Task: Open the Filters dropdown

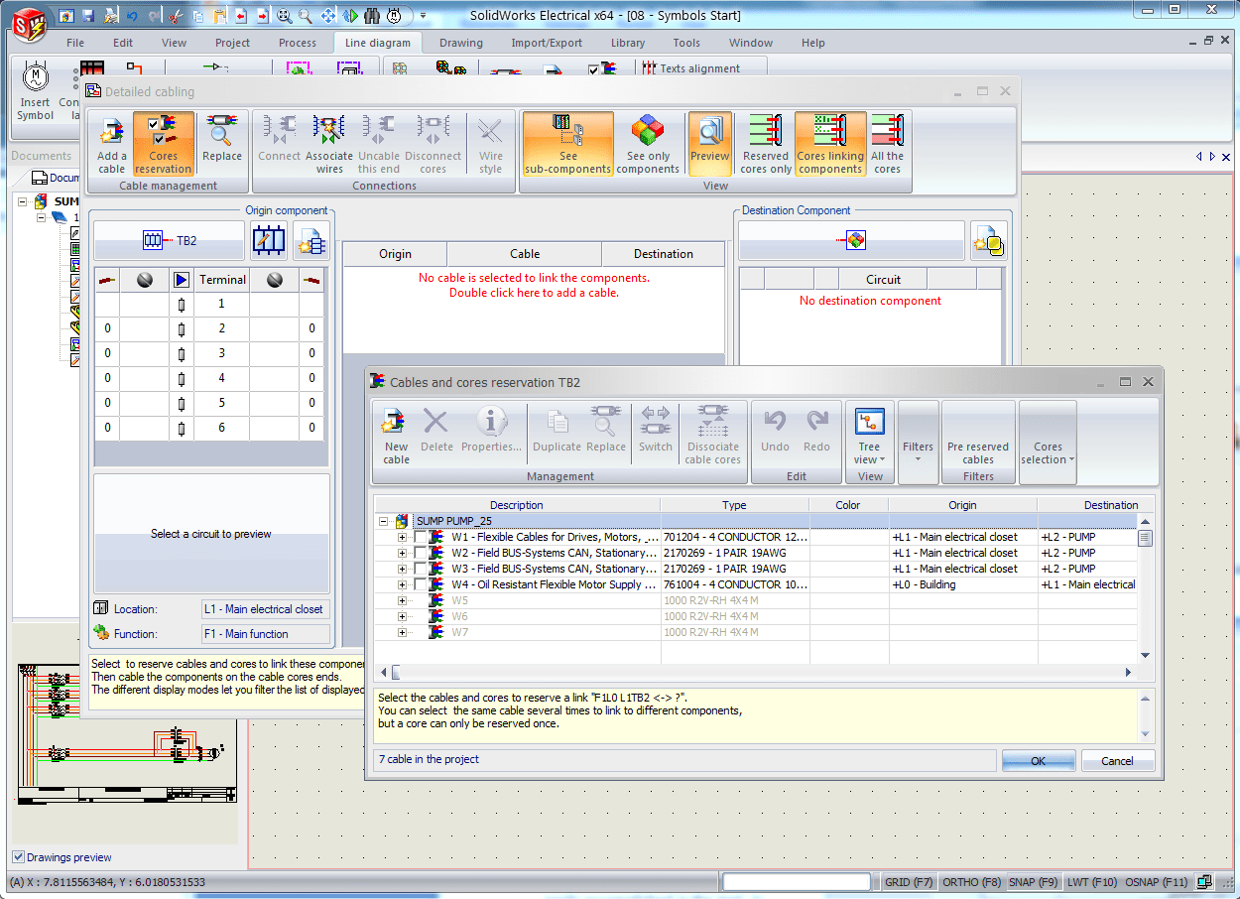Action: pos(918,442)
